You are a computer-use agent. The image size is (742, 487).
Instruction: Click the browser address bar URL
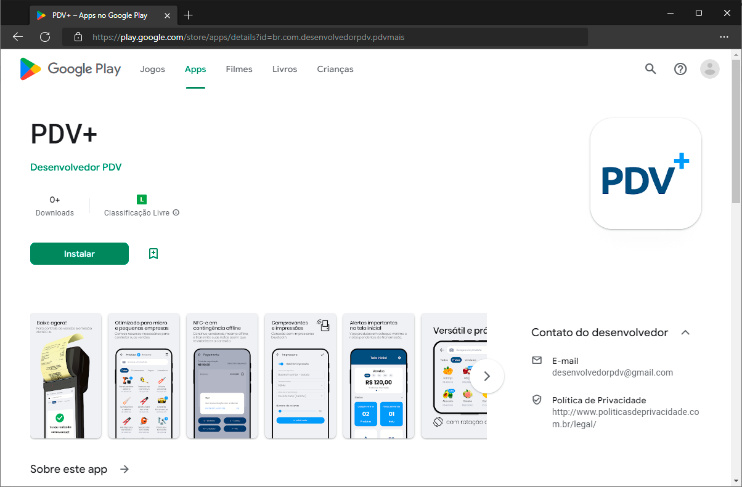248,37
